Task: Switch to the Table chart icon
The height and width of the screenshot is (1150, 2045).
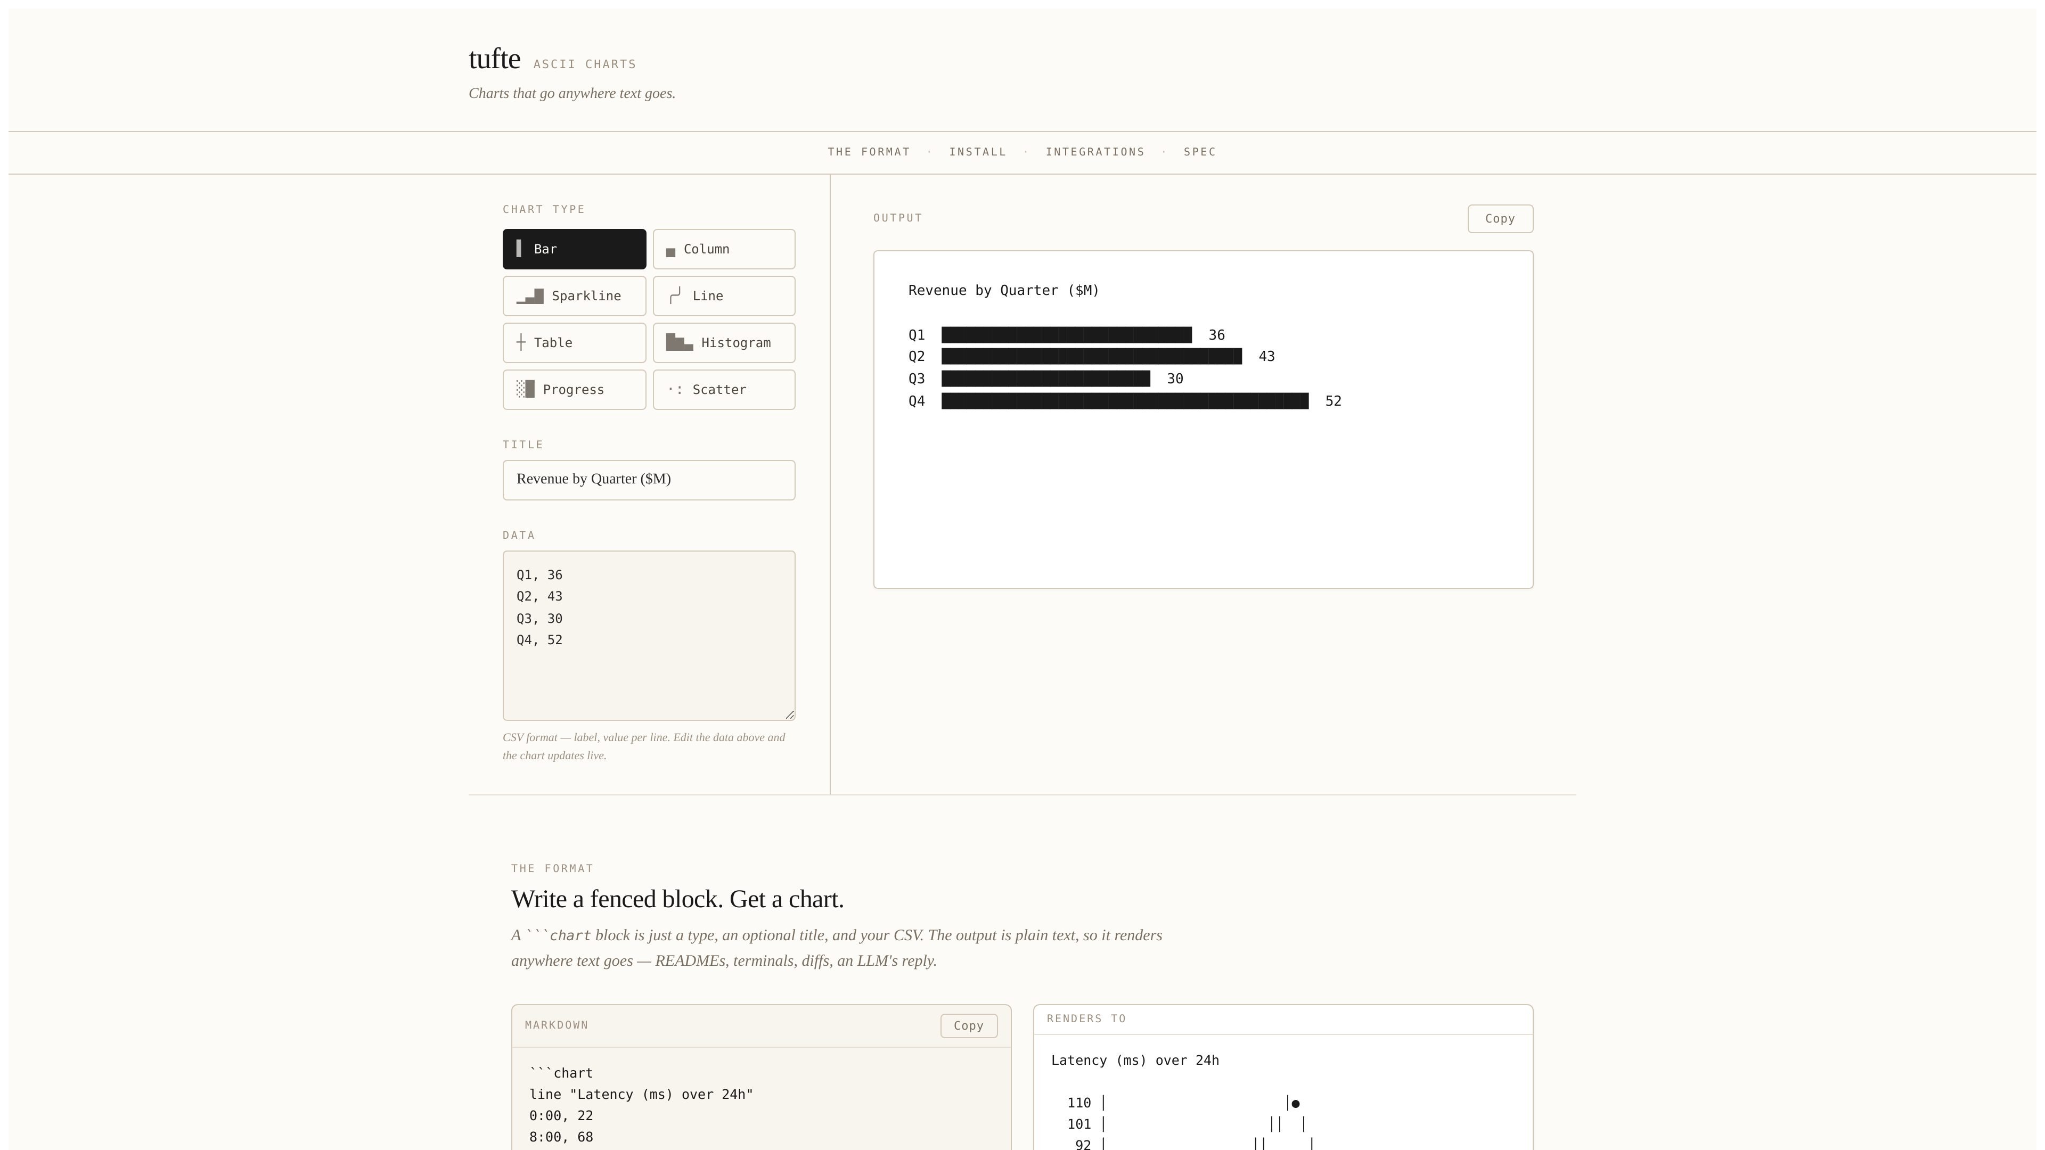Action: (x=521, y=343)
